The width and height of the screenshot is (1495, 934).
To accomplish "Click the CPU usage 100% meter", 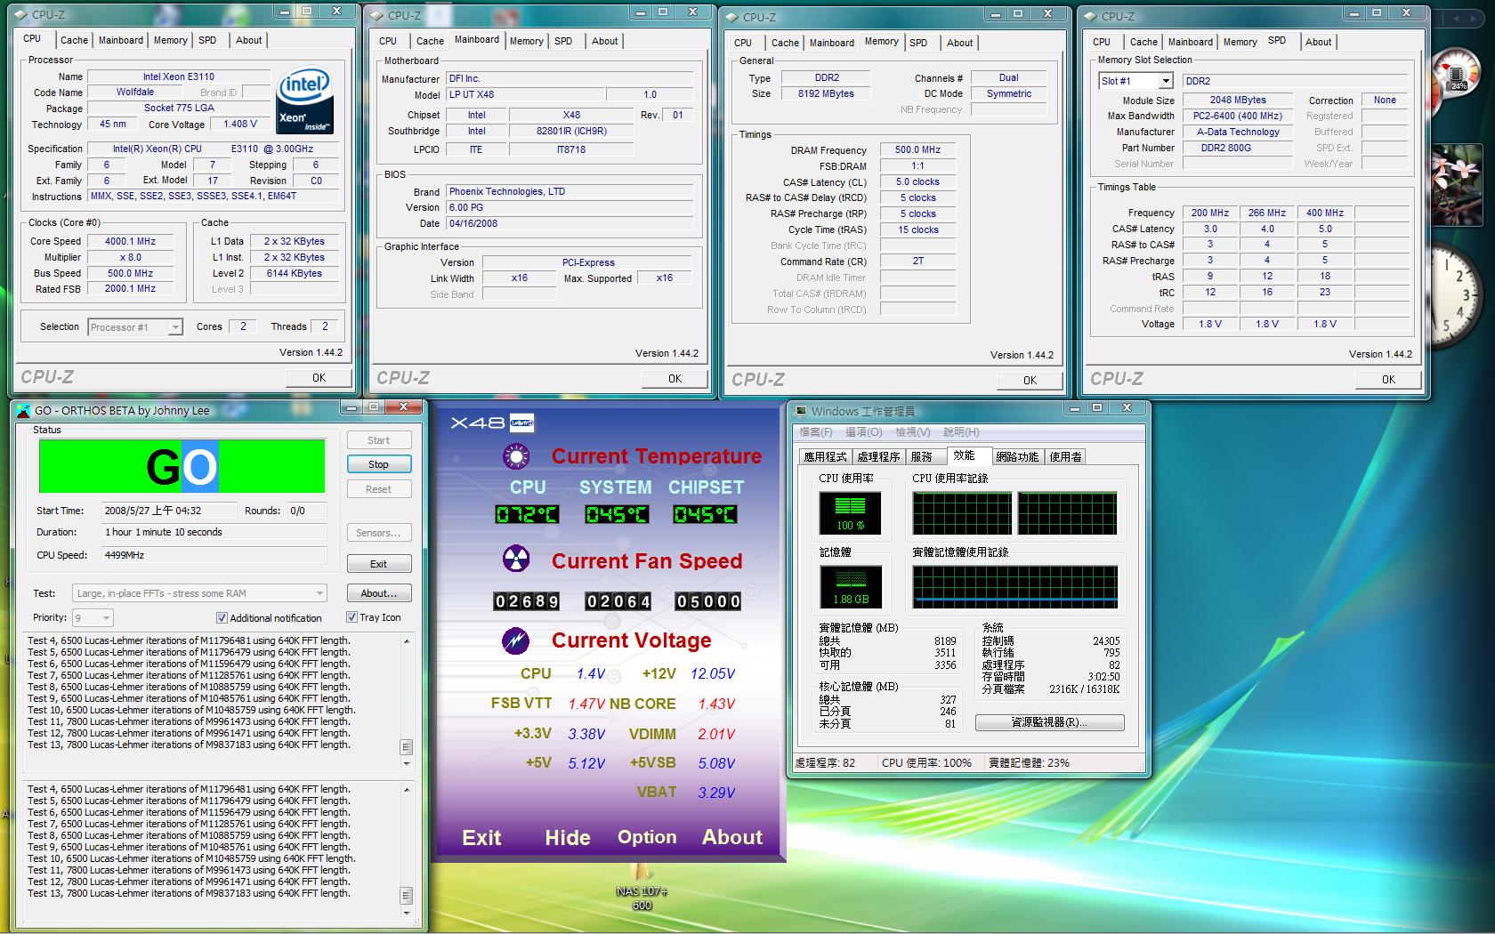I will coord(850,513).
